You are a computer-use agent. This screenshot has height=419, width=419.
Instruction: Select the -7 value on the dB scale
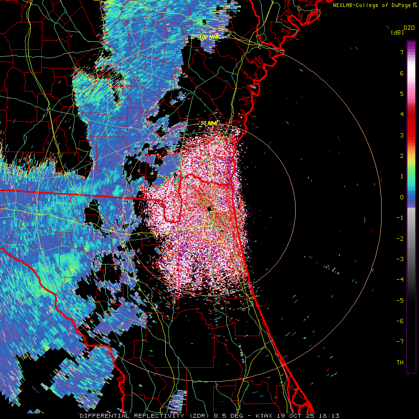400,342
